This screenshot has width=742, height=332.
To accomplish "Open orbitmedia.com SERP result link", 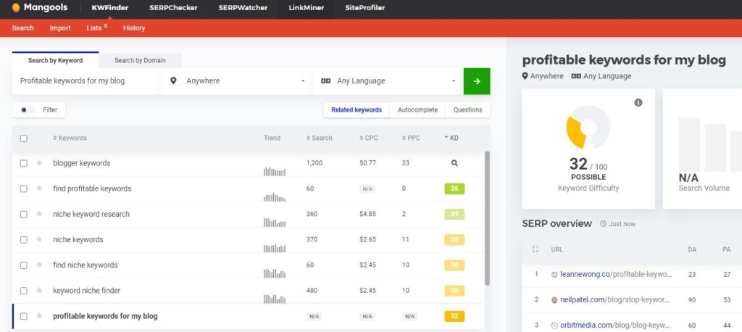I will point(616,325).
